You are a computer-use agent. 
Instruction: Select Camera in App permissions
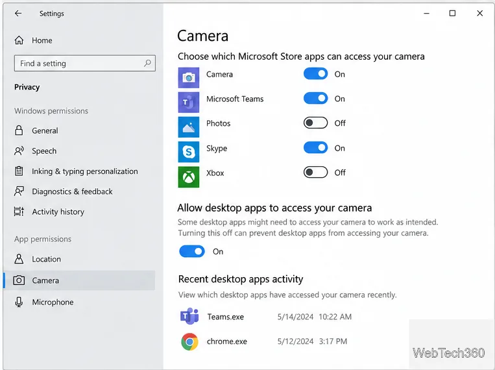click(79, 280)
